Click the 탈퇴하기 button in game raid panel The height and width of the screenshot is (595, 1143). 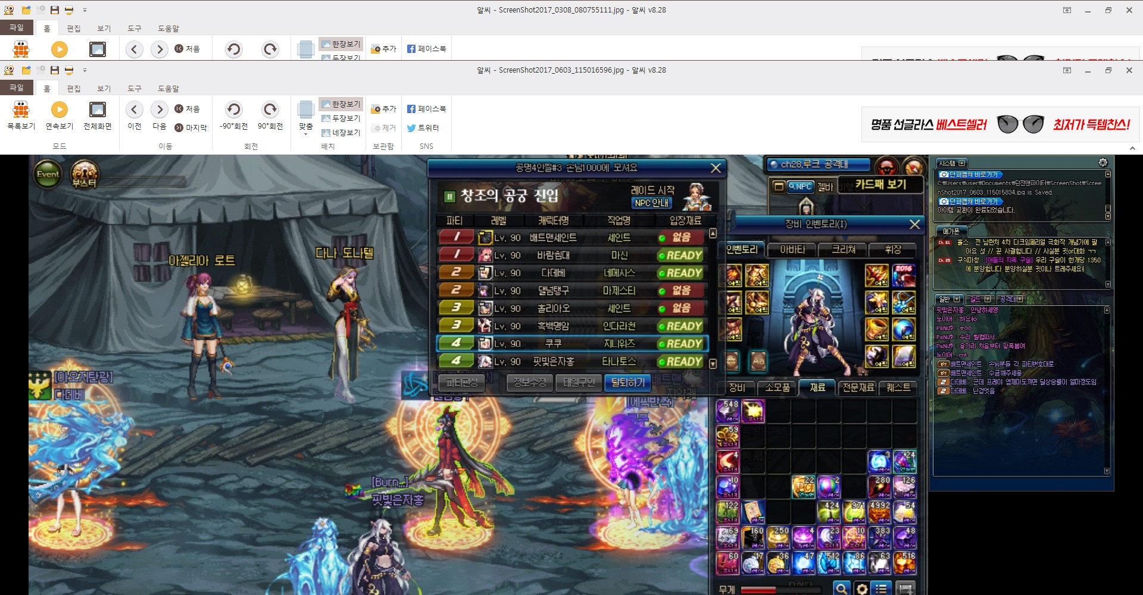pyautogui.click(x=627, y=383)
